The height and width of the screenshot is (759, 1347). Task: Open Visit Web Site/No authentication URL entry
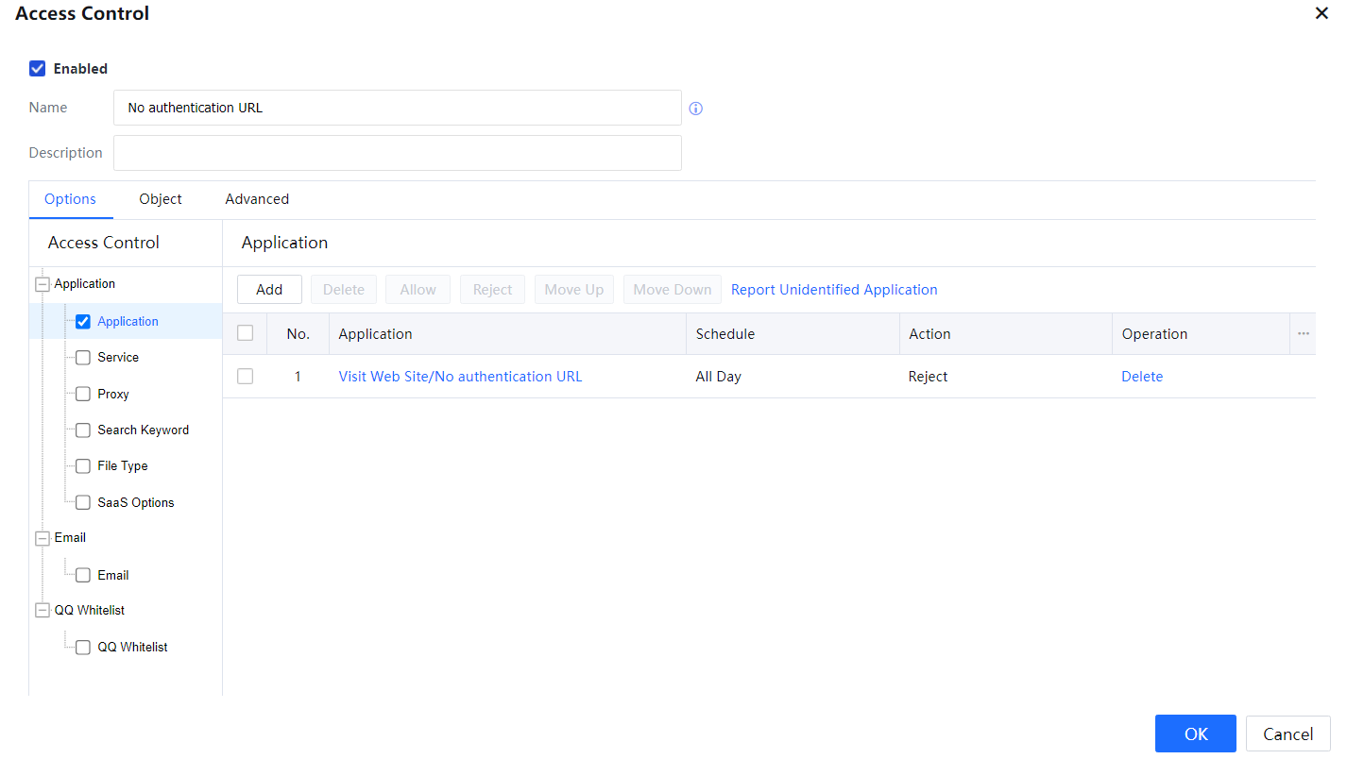point(460,377)
